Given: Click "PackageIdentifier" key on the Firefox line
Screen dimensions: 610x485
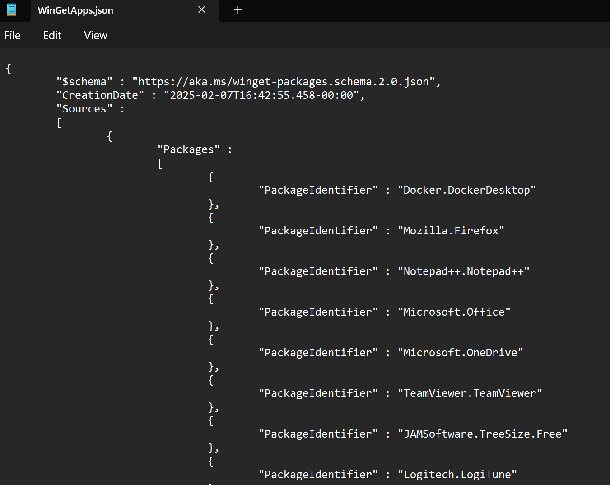Looking at the screenshot, I should [x=318, y=231].
